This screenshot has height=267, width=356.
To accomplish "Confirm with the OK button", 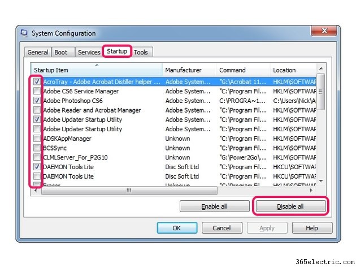I will tap(177, 228).
